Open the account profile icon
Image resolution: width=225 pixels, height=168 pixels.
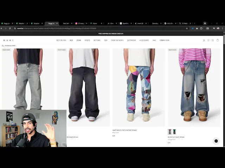click(204, 40)
